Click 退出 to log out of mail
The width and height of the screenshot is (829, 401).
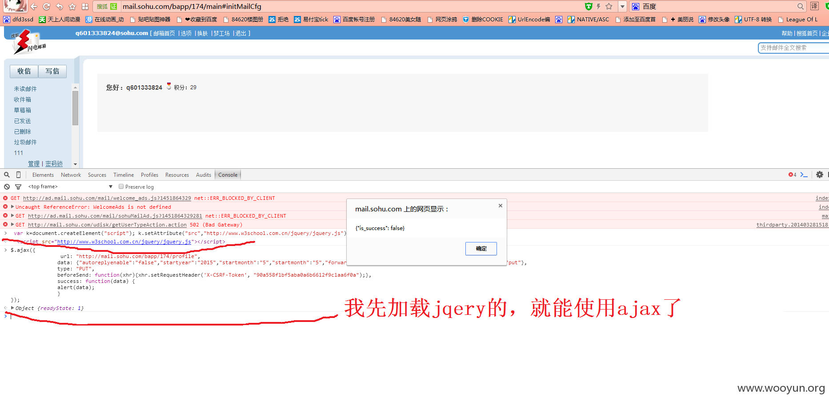[x=240, y=33]
